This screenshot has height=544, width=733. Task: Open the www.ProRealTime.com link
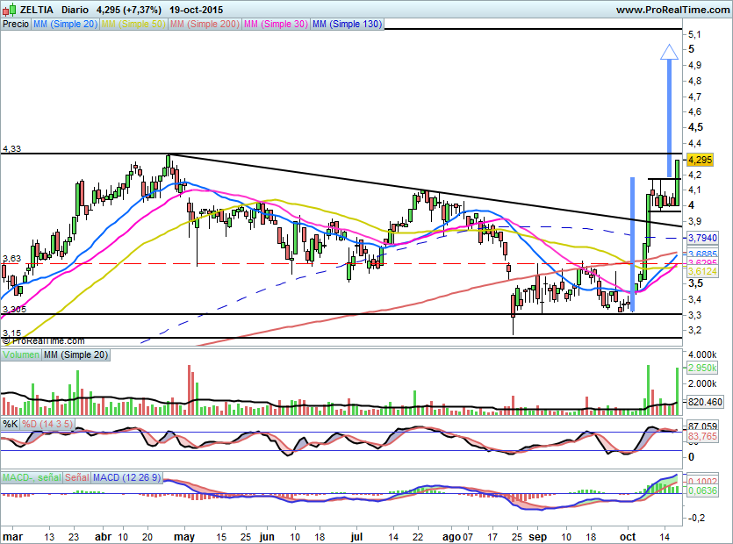coord(672,10)
